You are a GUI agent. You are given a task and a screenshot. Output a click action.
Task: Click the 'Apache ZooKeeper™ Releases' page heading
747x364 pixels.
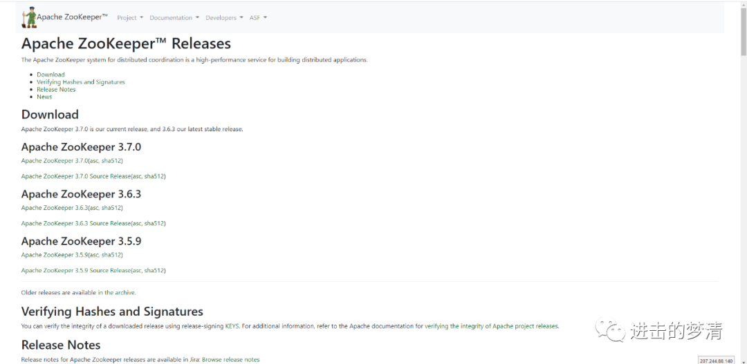click(126, 44)
